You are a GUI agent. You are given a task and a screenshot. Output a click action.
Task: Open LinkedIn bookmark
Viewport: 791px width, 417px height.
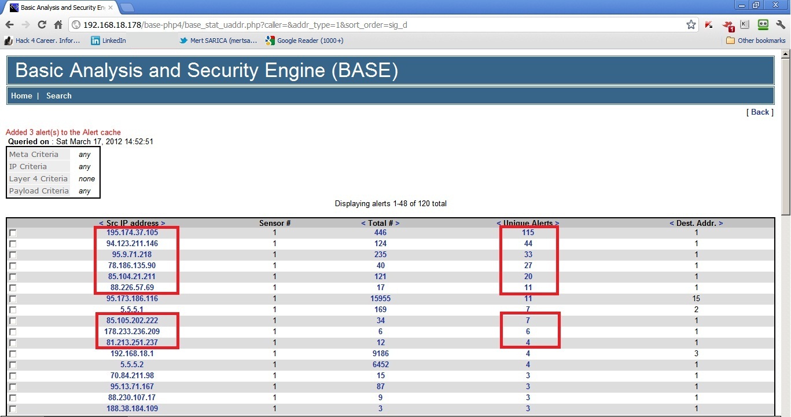[108, 41]
